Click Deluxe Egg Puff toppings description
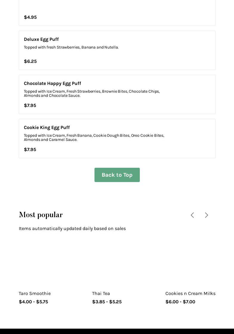This screenshot has width=234, height=334. click(x=71, y=47)
